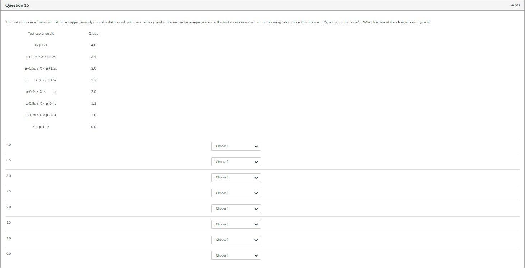The height and width of the screenshot is (268, 525).
Task: Click the "Test score result" column header
Action: (41, 34)
